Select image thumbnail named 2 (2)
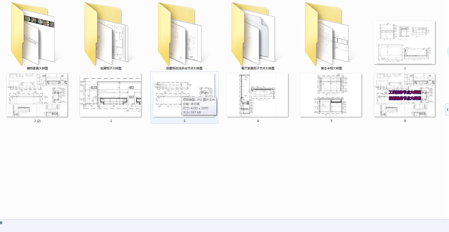449x232 pixels. 37,95
